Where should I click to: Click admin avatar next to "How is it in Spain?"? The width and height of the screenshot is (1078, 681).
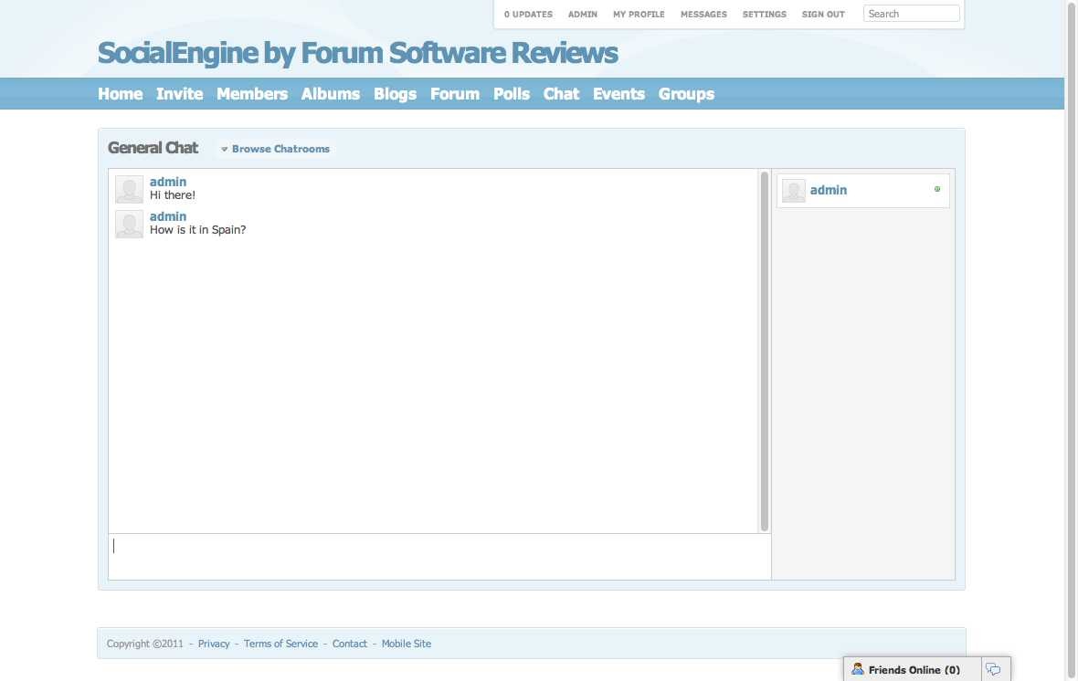[x=129, y=224]
